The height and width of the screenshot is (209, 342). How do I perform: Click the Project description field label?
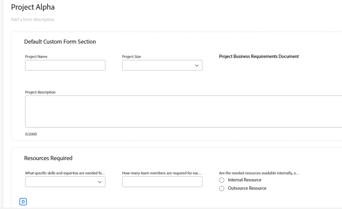40,92
